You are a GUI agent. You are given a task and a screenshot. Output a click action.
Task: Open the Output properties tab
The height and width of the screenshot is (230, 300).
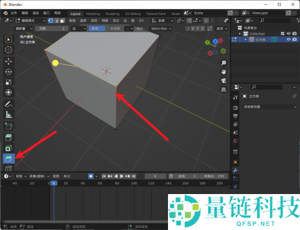point(235,116)
